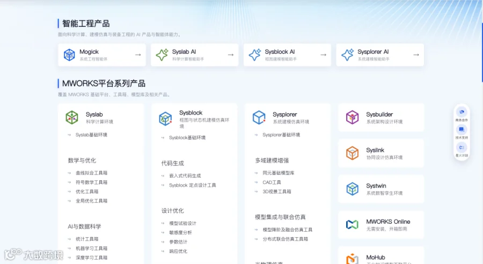Open 商务合作 handshake icon in floating sidebar
This screenshot has width=483, height=264.
tap(462, 112)
